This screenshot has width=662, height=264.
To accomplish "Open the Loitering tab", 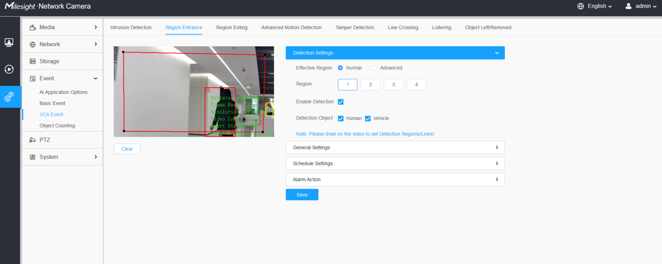I will [442, 28].
